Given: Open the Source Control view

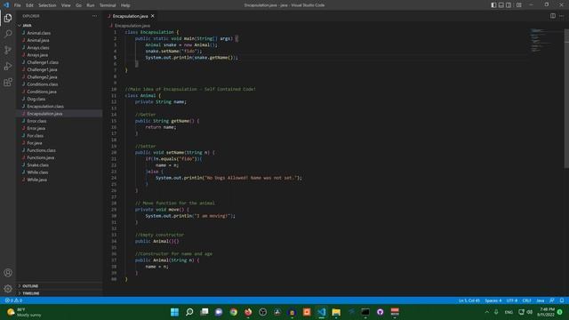Looking at the screenshot, I should pyautogui.click(x=8, y=50).
